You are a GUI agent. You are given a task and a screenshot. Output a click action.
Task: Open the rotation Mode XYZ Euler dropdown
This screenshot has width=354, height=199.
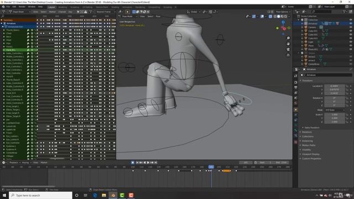335,110
